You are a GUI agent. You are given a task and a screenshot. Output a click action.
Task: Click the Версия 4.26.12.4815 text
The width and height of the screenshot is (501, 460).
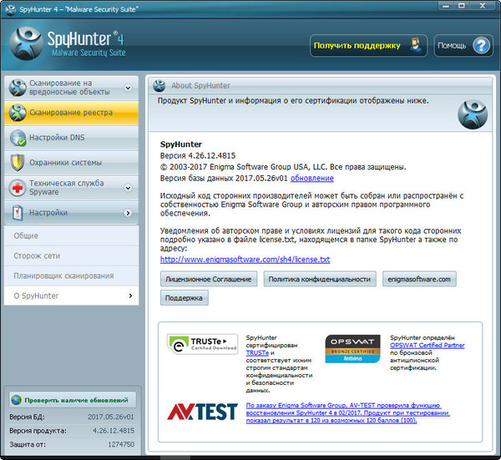(198, 156)
